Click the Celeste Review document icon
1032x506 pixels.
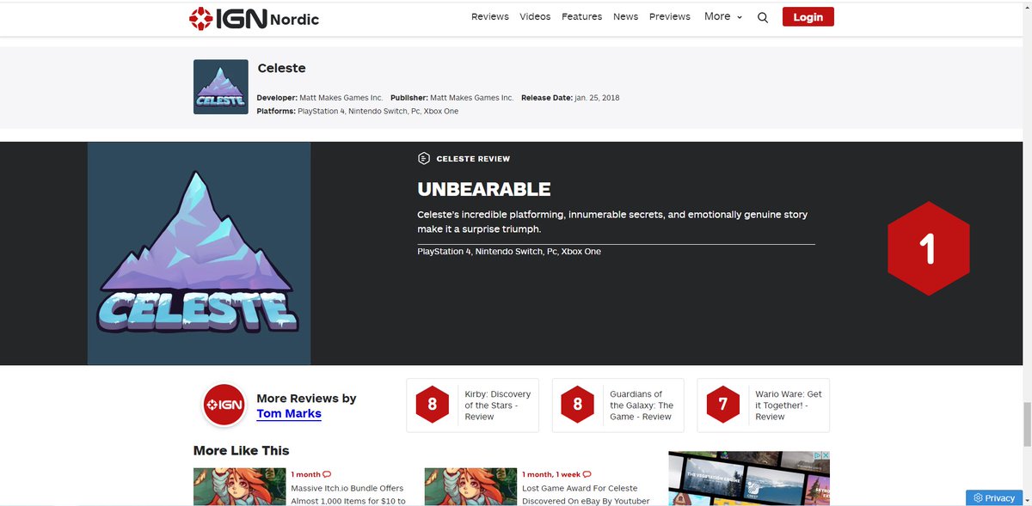[423, 158]
